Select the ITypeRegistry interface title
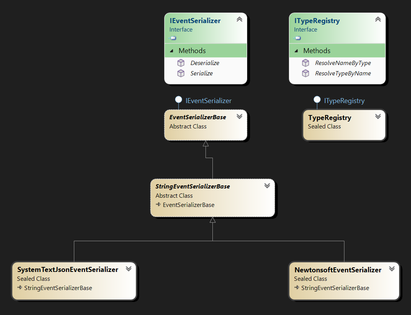The height and width of the screenshot is (315, 411). tap(317, 21)
